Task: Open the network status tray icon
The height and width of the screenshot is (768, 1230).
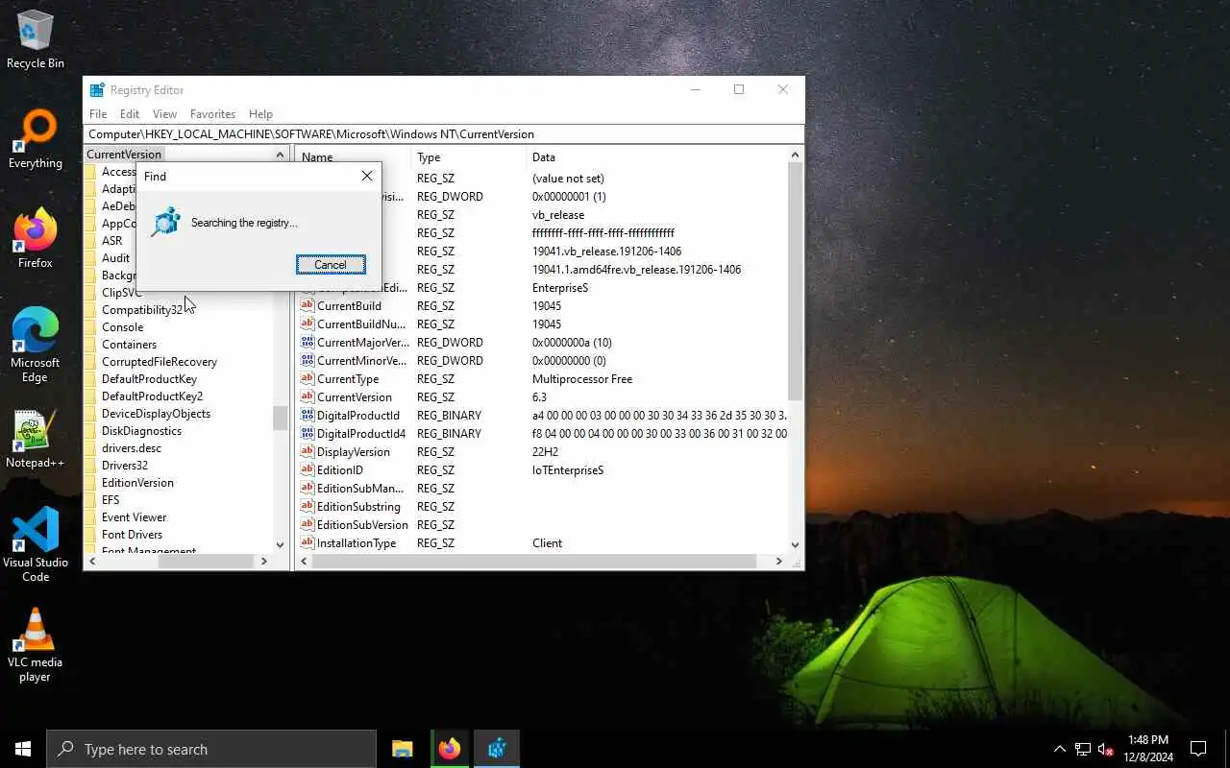Action: [1083, 749]
